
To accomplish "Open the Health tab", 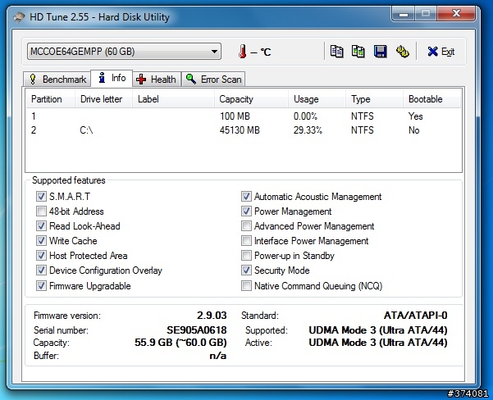I will click(157, 79).
